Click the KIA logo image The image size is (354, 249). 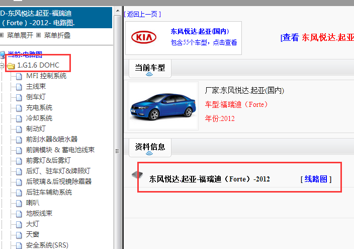point(144,37)
